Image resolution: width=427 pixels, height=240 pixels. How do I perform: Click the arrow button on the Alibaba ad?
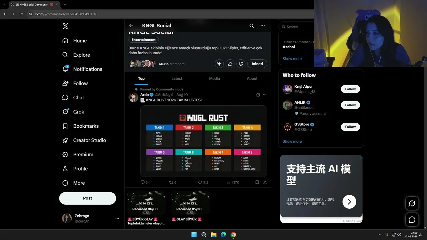[349, 202]
